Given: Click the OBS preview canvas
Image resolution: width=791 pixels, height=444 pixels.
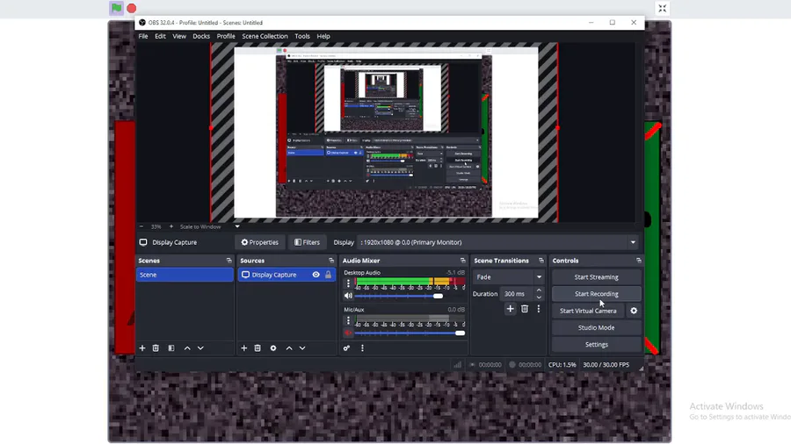Looking at the screenshot, I should (x=386, y=132).
